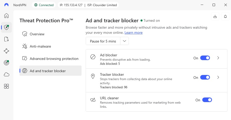Screen dimensions: 231x120
Task: Click the Overview shield magnifier icon
Action: pyautogui.click(x=25, y=34)
